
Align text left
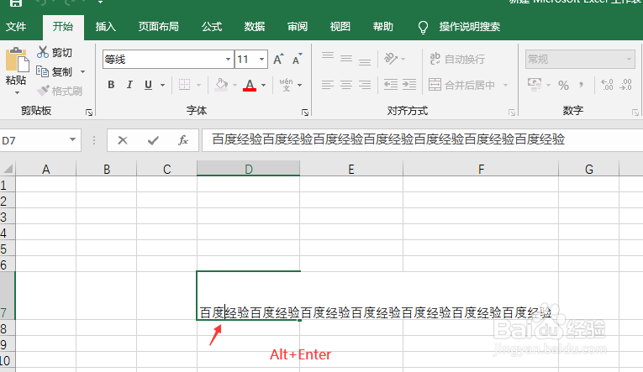[x=328, y=85]
